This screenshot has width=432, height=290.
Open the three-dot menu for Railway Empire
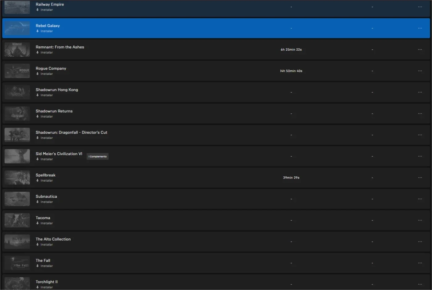[420, 7]
